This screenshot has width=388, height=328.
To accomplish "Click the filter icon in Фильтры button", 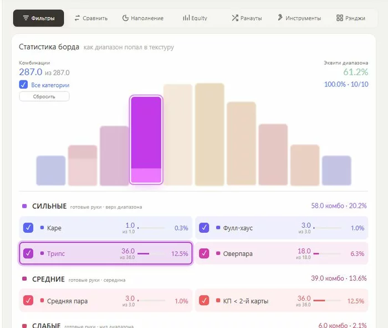I will pyautogui.click(x=25, y=18).
